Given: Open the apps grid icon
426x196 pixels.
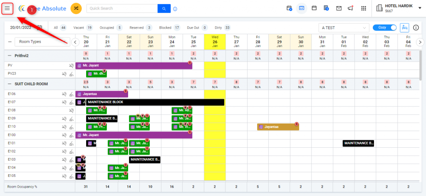Looking at the screenshot, I should point(364,8).
